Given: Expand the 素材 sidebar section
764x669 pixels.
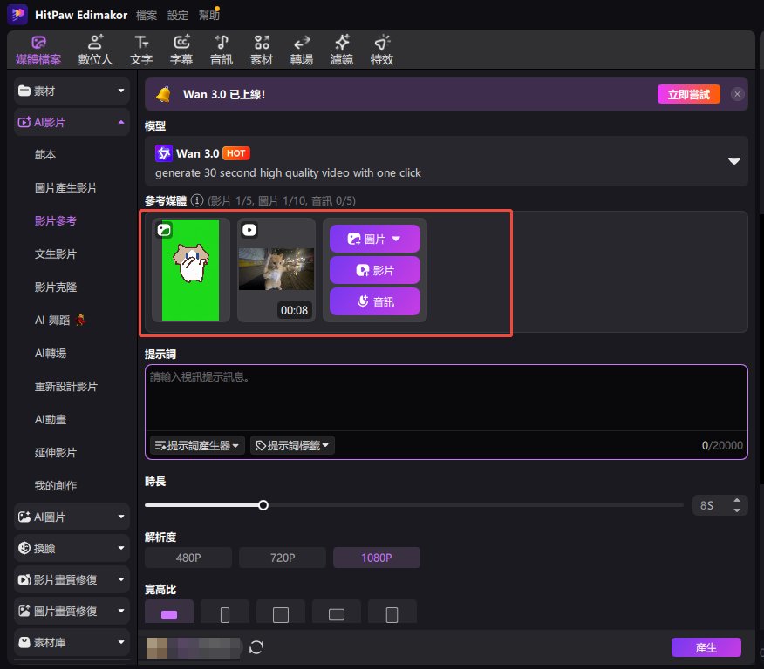Looking at the screenshot, I should coord(72,91).
